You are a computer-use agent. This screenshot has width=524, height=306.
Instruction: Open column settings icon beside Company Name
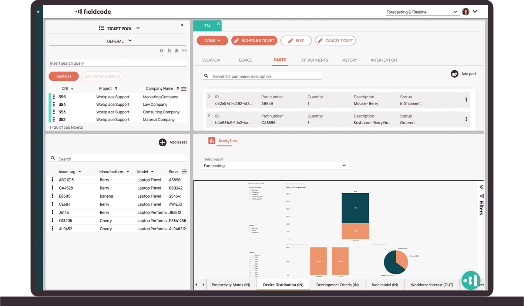coord(184,89)
